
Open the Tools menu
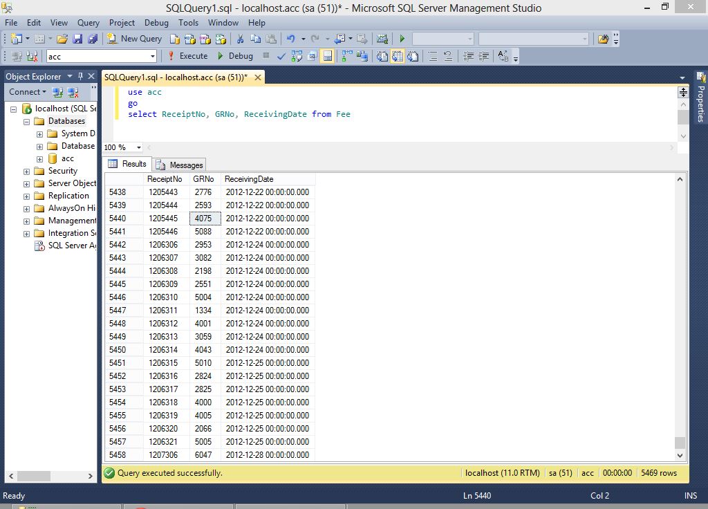188,23
